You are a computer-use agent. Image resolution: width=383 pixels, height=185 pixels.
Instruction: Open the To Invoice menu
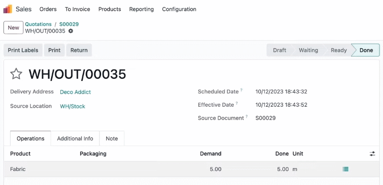(x=77, y=9)
